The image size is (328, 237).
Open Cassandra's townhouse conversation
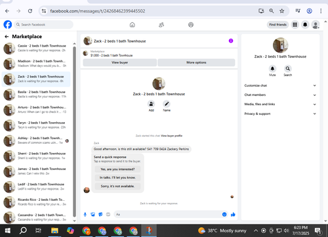[x=36, y=217]
